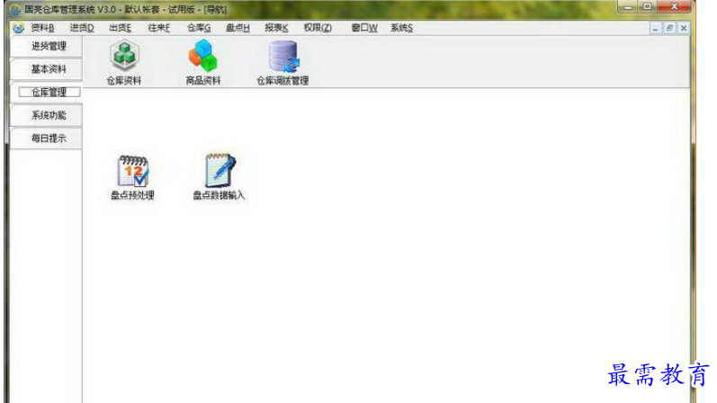
Task: Close the main application window
Action: 675,7
